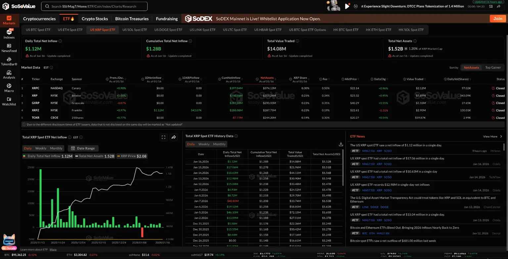The height and width of the screenshot is (259, 508).
Task: Rewind the audio briefing
Action: 356,6
